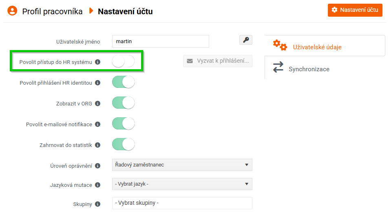Expand Jazyková mutace language dropdown
The image size is (389, 217).
182,184
